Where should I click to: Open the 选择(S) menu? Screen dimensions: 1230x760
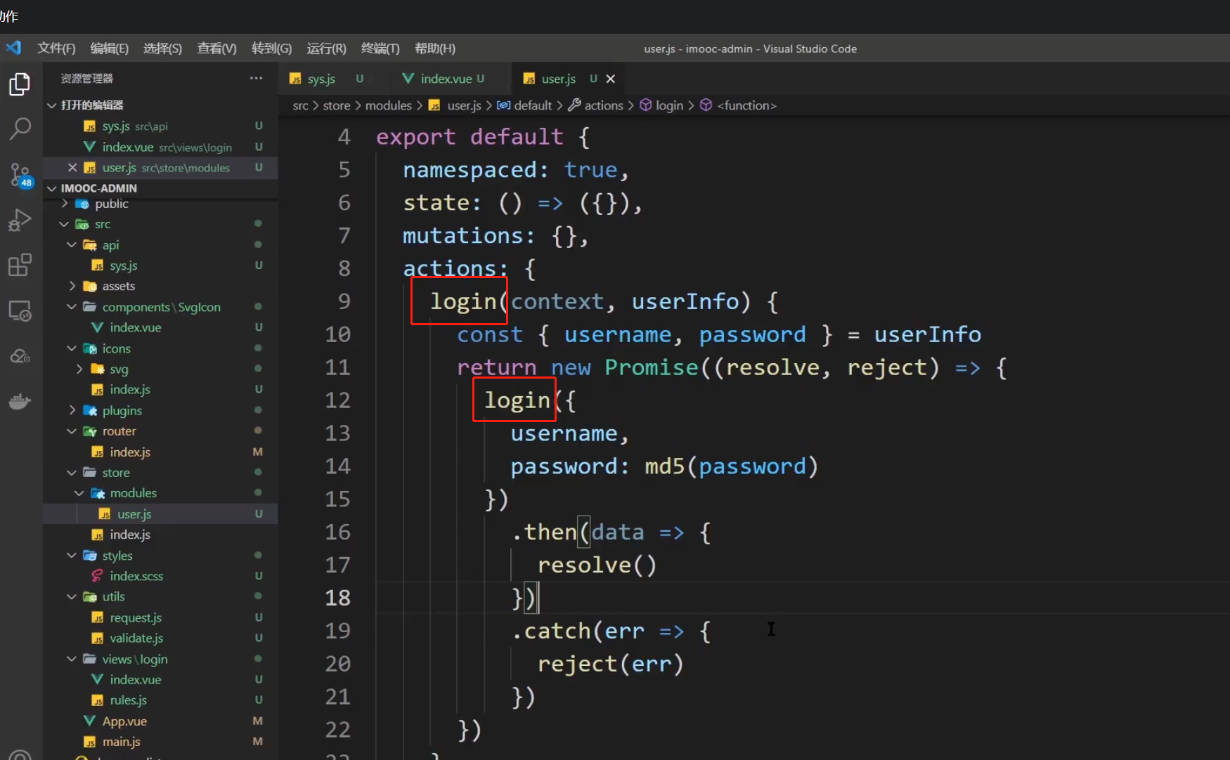pyautogui.click(x=162, y=48)
